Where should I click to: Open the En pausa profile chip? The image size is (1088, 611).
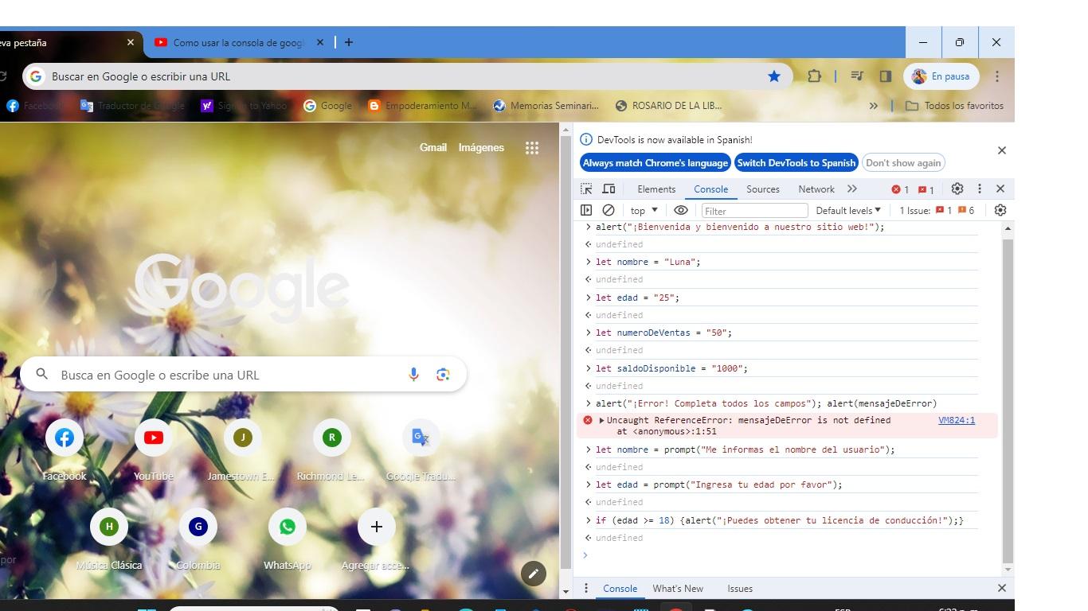point(941,76)
